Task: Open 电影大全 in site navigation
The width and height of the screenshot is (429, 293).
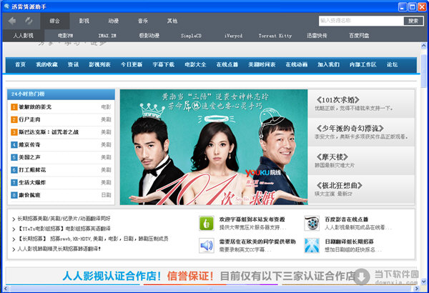Action: pyautogui.click(x=195, y=64)
